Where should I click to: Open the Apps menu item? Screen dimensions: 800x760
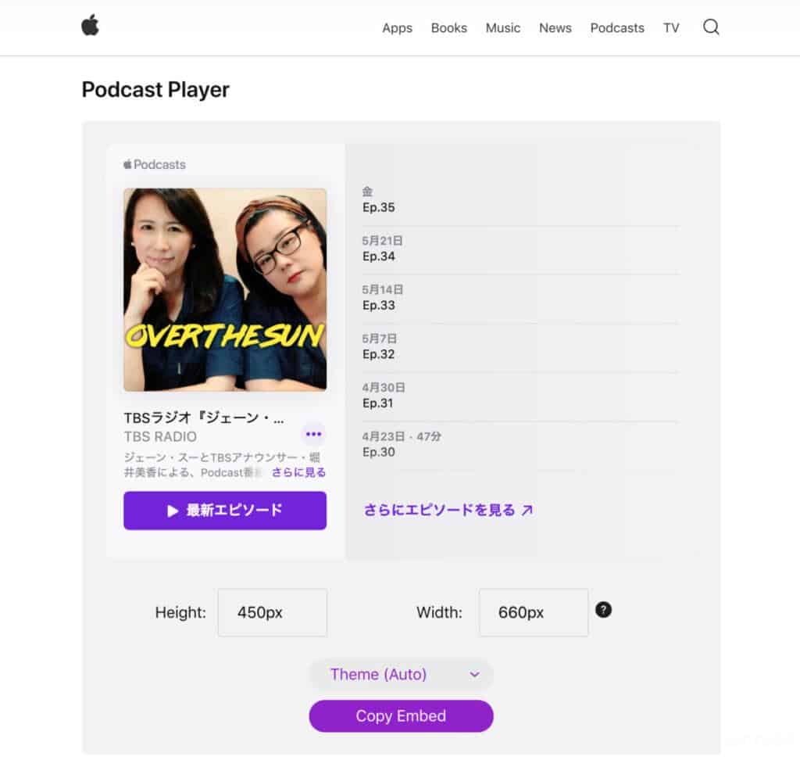click(397, 28)
